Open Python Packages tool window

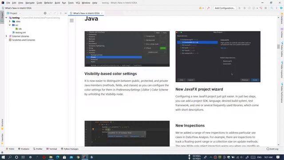coord(70,149)
